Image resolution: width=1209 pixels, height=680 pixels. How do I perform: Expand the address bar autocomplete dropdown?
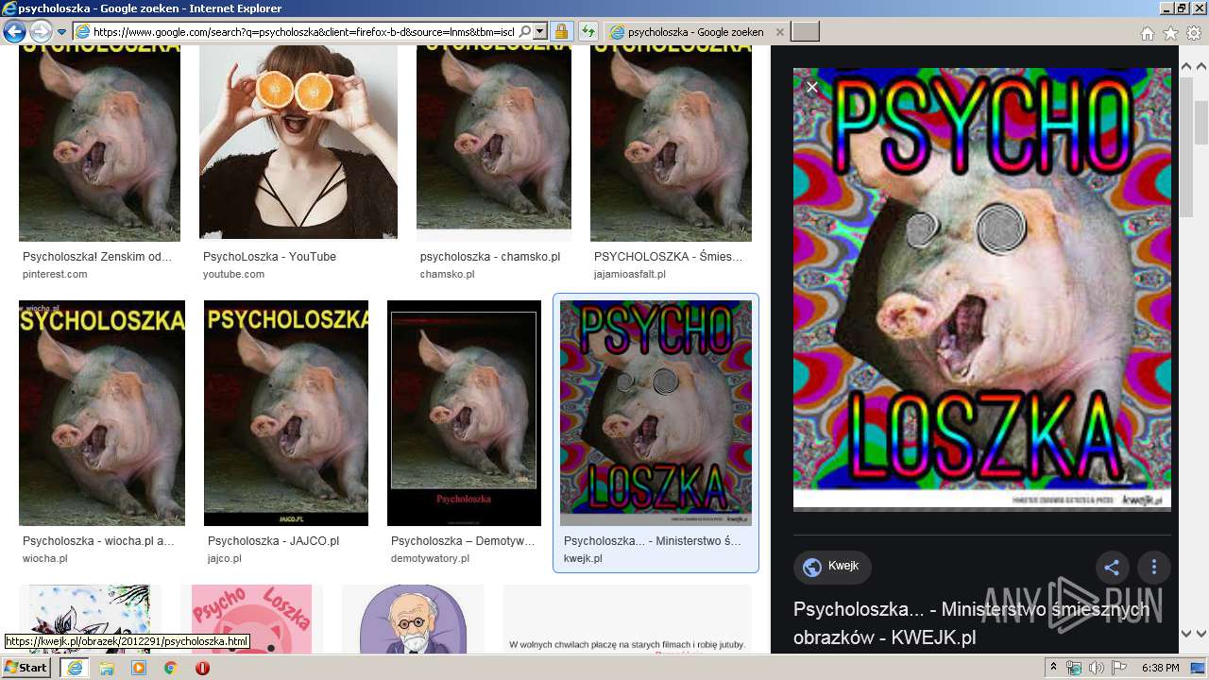click(x=540, y=32)
